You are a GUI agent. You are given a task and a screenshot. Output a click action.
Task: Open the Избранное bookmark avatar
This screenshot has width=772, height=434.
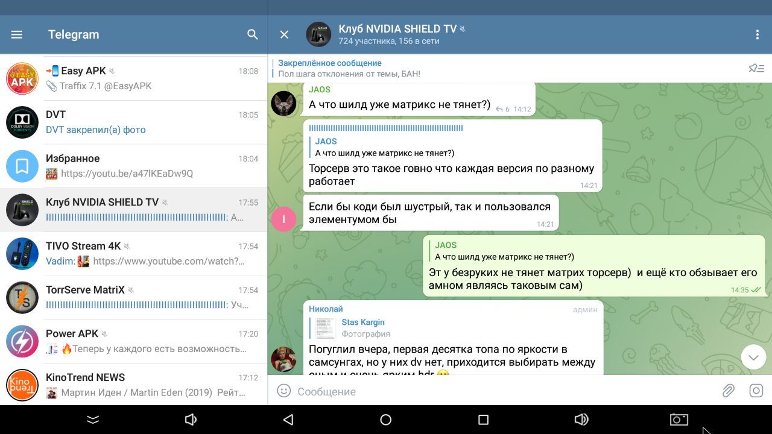22,166
